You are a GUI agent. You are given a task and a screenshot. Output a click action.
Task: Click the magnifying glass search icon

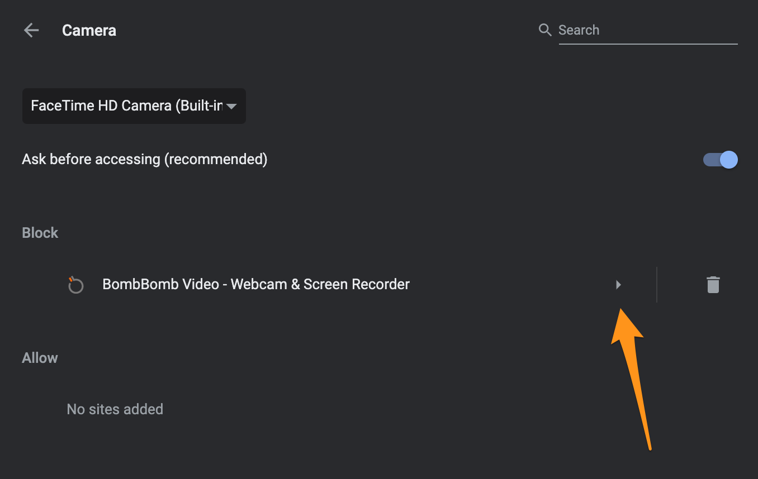pyautogui.click(x=545, y=30)
